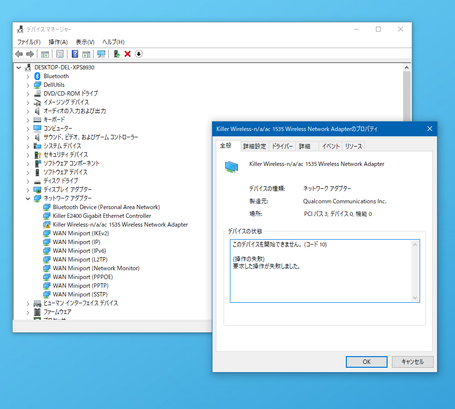
Task: Expand サウンド、ビデオ、およびゲーム コントローラー category
Action: point(28,138)
